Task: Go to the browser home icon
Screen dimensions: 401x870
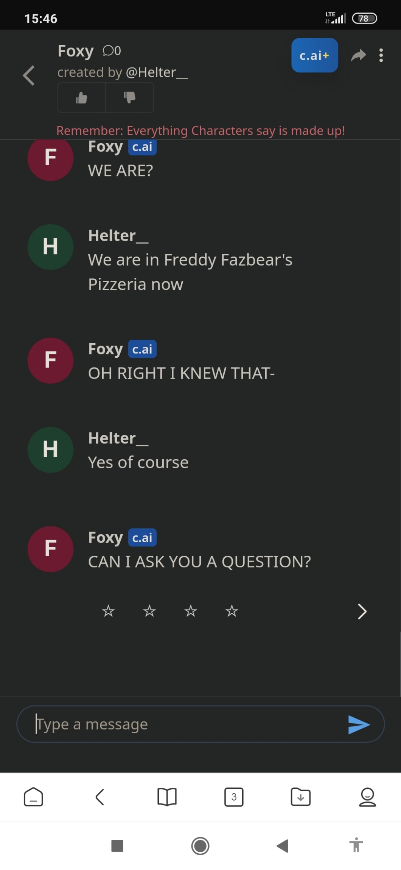Action: (33, 797)
